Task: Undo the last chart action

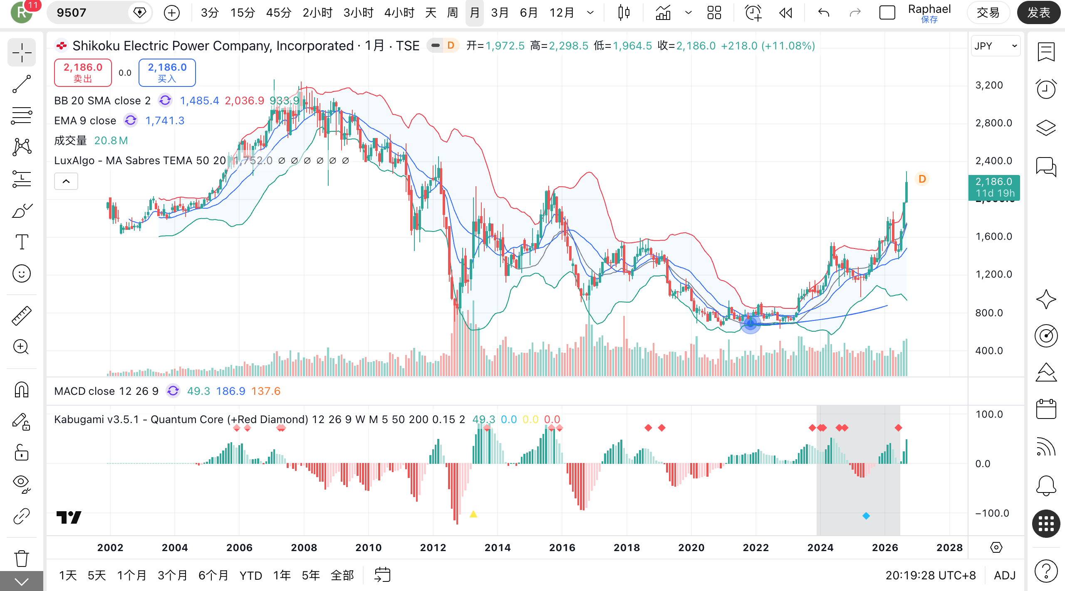Action: tap(824, 13)
